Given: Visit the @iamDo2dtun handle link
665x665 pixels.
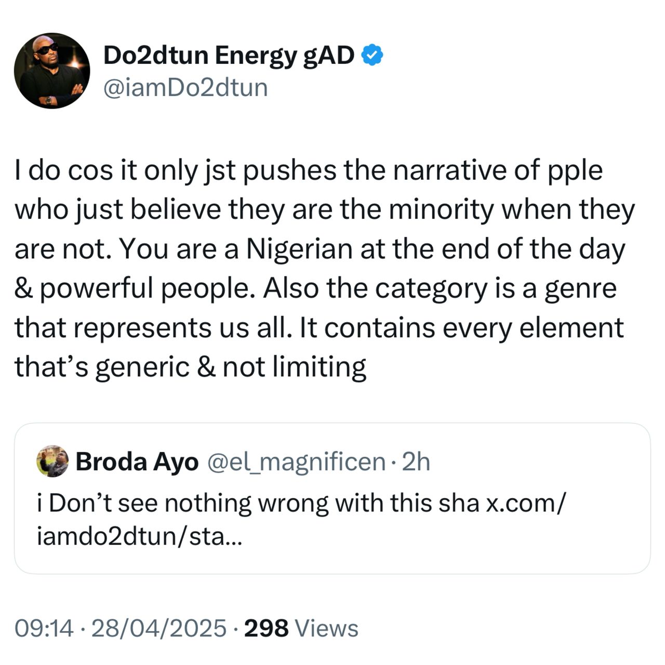Looking at the screenshot, I should [185, 87].
